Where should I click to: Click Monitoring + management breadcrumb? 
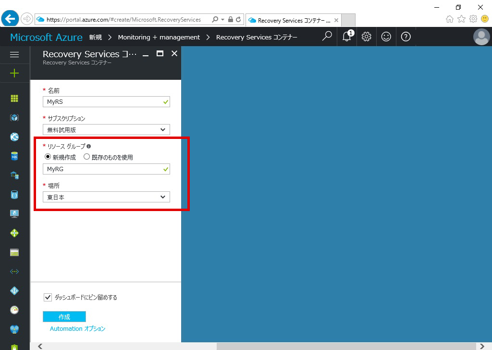click(159, 37)
